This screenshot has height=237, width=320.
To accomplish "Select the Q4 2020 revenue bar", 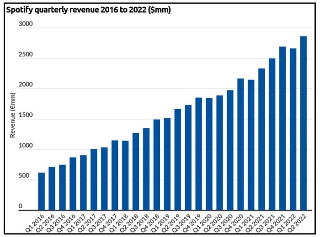I will [x=240, y=144].
